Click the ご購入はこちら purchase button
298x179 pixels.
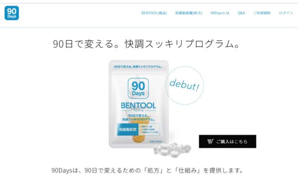click(227, 141)
